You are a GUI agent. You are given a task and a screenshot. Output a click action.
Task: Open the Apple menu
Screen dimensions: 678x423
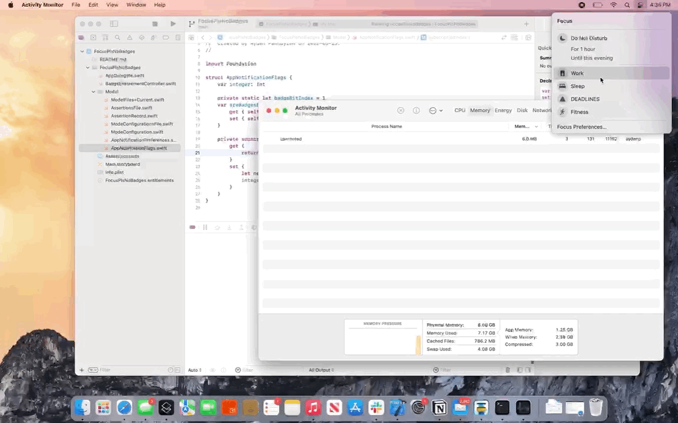pos(11,5)
